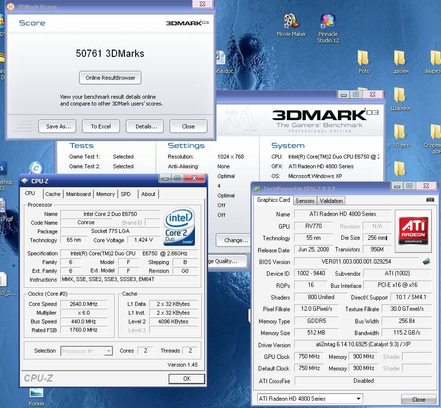Viewport: 441px width, 408px height.
Task: Open the blue C application icon on desktop
Action: tap(36, 168)
